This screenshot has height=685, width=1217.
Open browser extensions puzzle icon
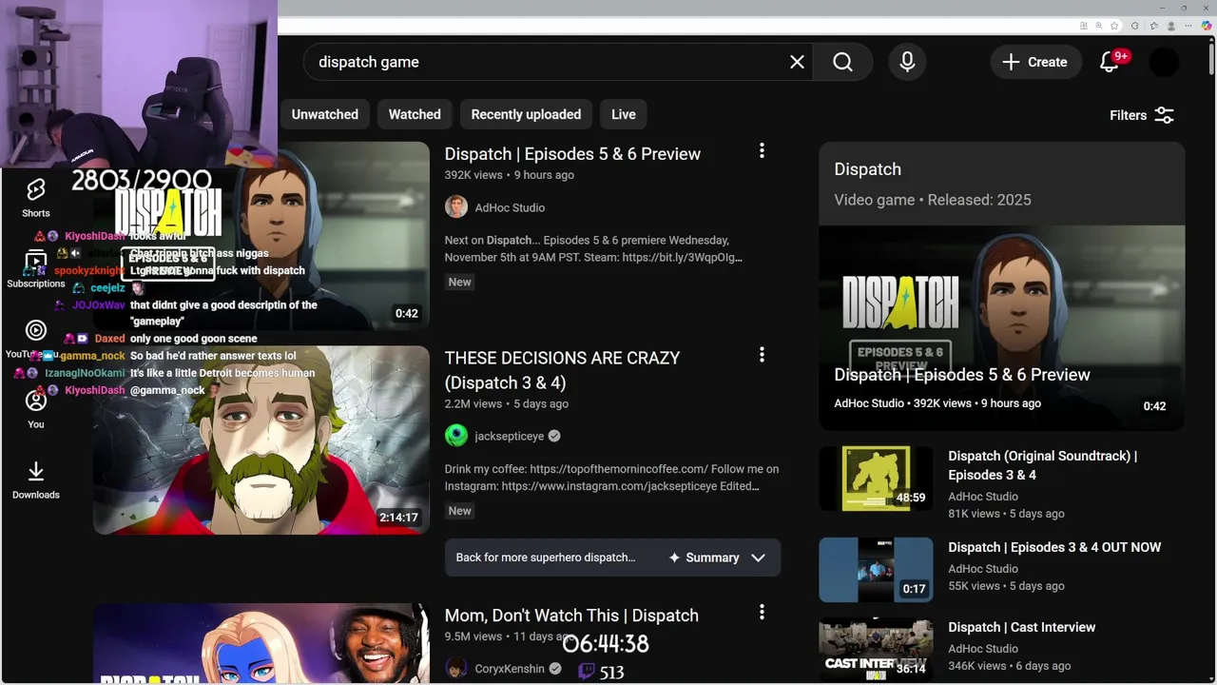tap(1134, 26)
